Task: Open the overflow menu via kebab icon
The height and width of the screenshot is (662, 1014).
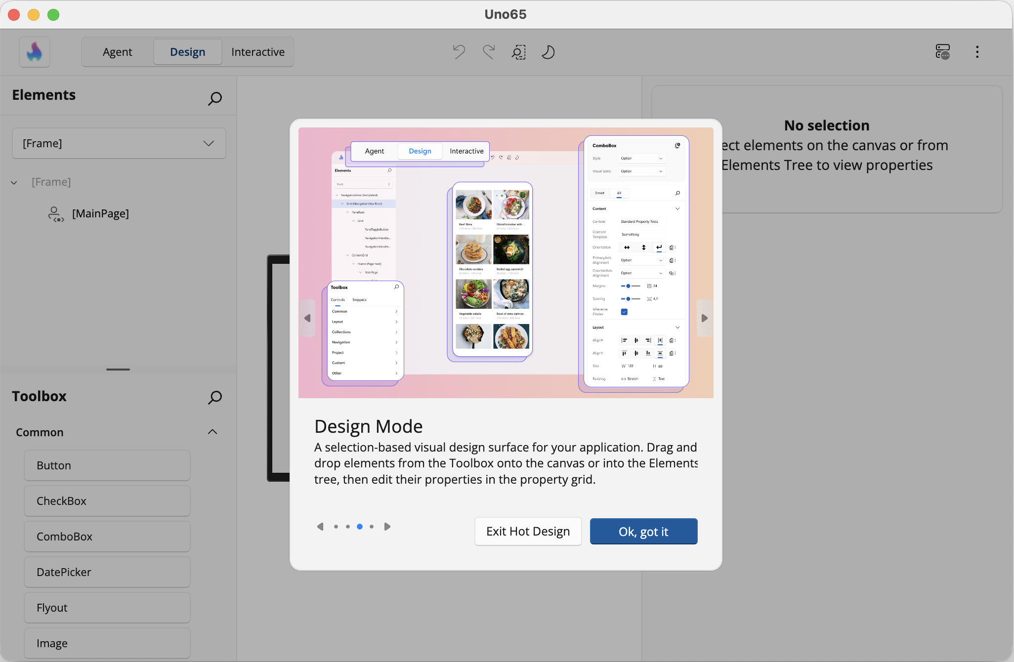Action: [977, 52]
